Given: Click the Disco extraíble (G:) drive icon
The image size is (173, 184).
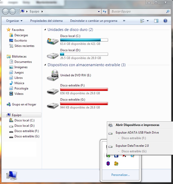Looking at the screenshot, I should (x=52, y=106).
